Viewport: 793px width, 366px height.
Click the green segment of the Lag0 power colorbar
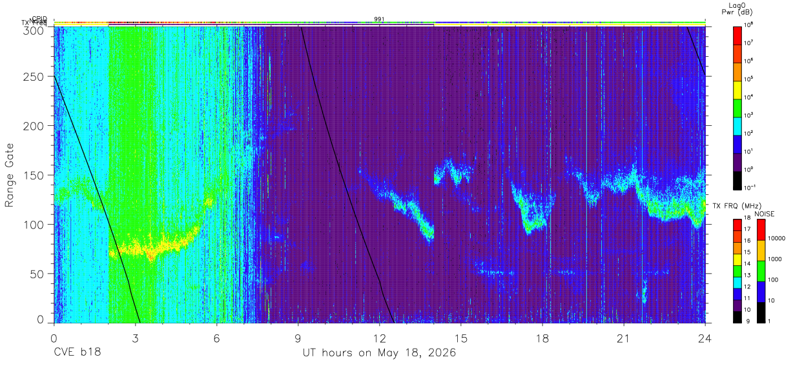tap(737, 107)
